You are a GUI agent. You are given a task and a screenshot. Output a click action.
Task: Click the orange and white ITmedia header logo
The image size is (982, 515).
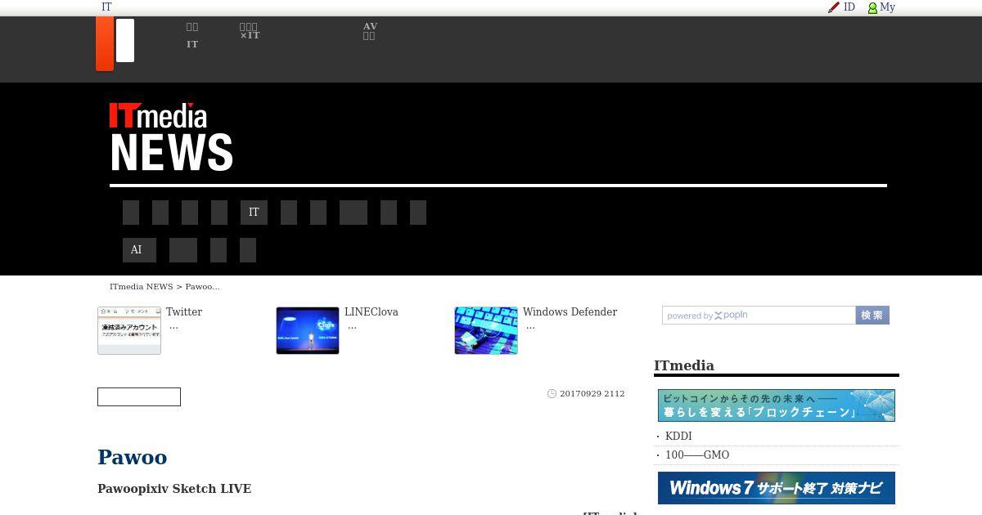pos(115,43)
